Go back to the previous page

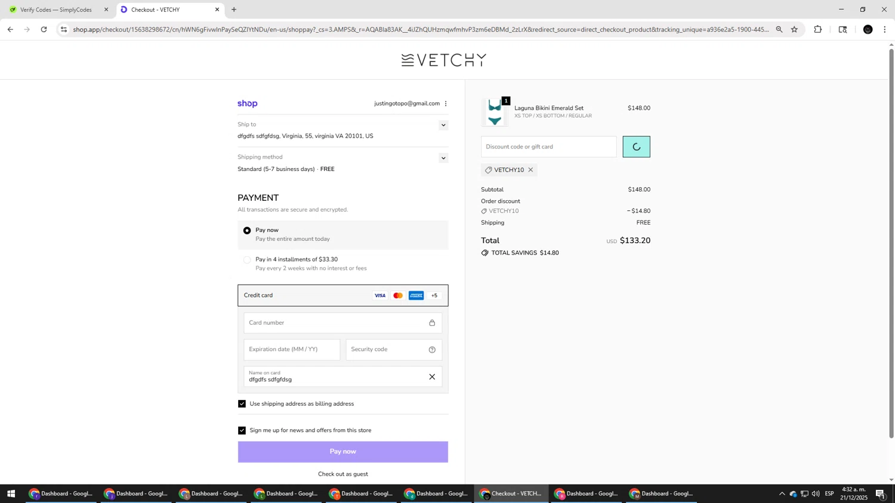pyautogui.click(x=10, y=29)
